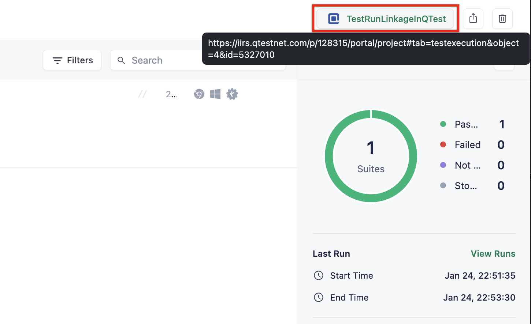
Task: Click the View Runs link
Action: point(493,253)
